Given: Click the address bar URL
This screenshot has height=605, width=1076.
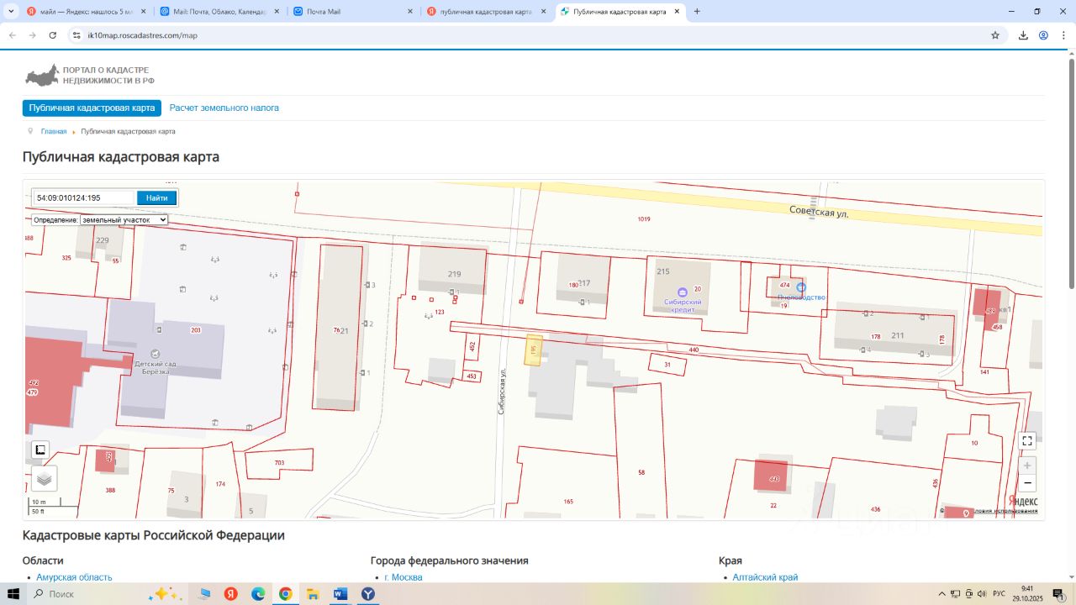Looking at the screenshot, I should [x=142, y=35].
